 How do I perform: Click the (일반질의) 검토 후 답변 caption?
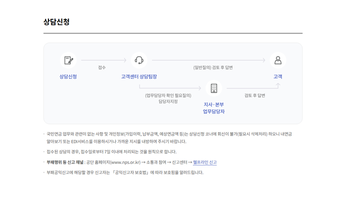(213, 68)
